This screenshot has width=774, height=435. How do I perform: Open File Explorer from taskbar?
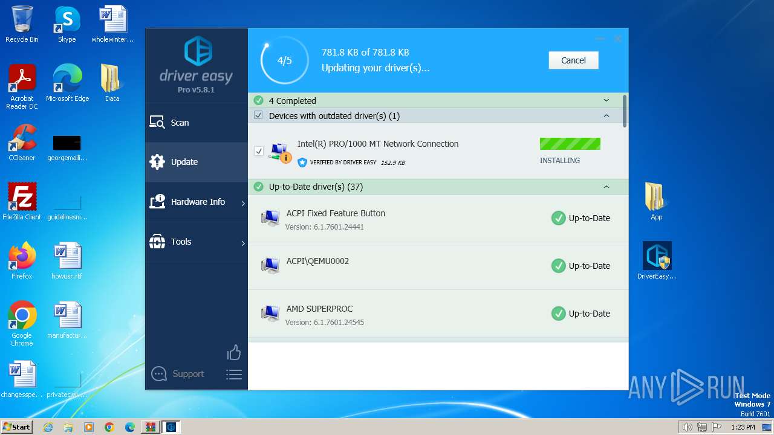point(68,427)
